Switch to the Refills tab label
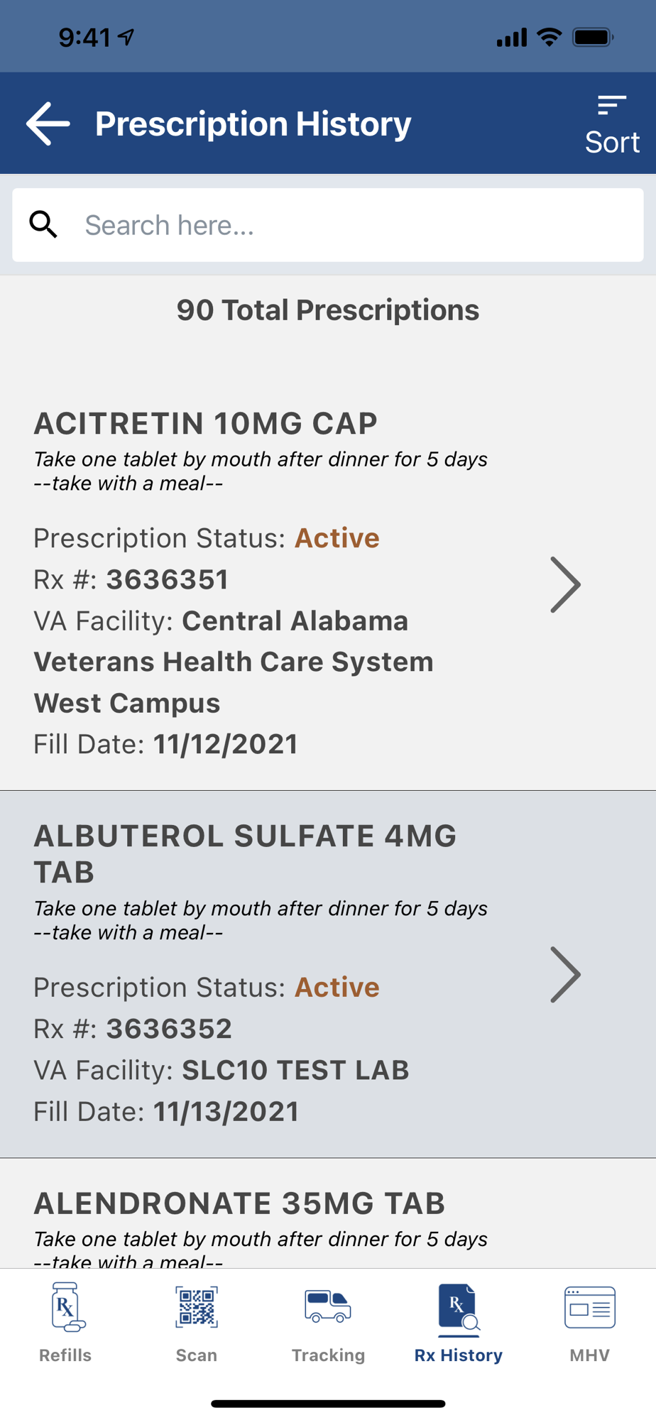Image resolution: width=656 pixels, height=1420 pixels. pyautogui.click(x=65, y=1355)
